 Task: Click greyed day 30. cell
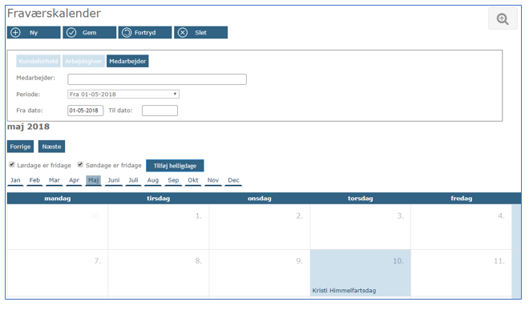click(58, 227)
